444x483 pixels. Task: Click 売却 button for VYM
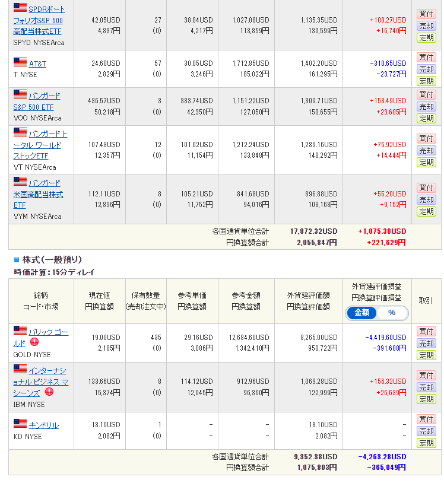coord(426,200)
